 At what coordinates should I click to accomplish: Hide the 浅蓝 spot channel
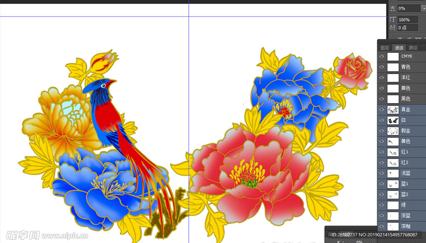click(382, 173)
